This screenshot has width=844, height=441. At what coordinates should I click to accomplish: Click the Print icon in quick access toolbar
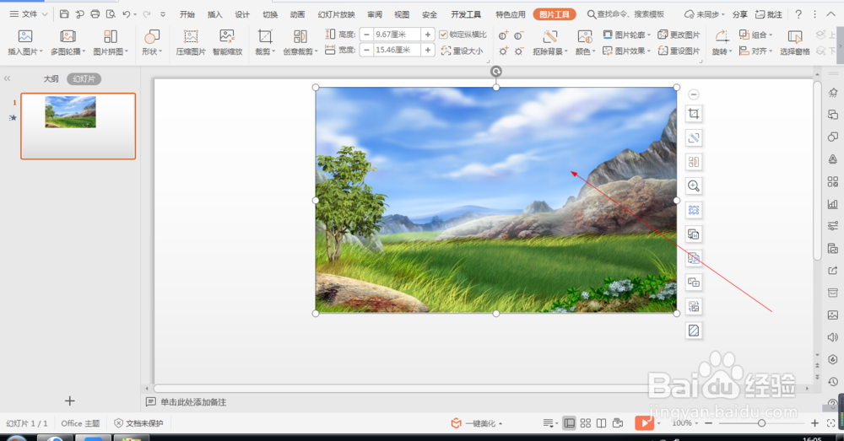[95, 14]
